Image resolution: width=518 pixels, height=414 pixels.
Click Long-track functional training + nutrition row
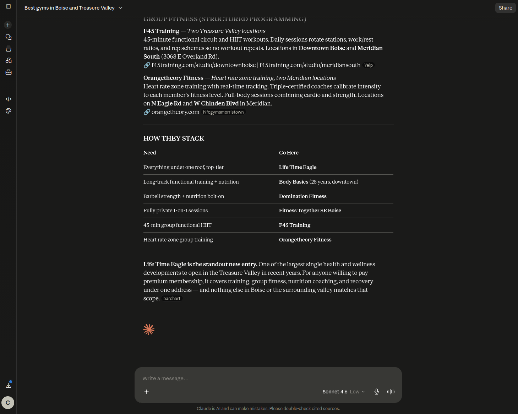(x=268, y=182)
